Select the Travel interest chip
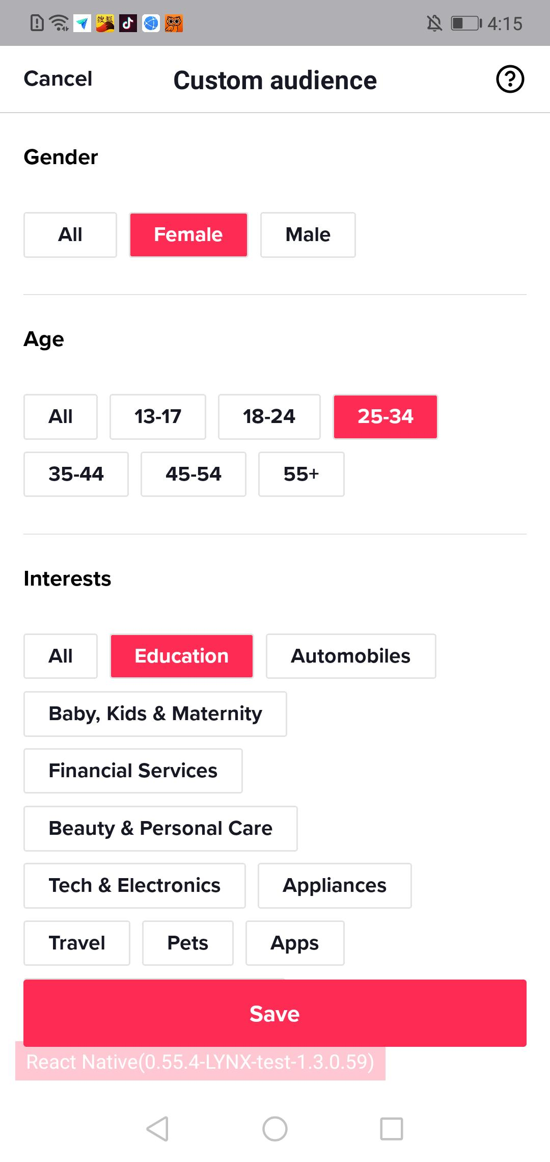550x1162 pixels. 77,943
